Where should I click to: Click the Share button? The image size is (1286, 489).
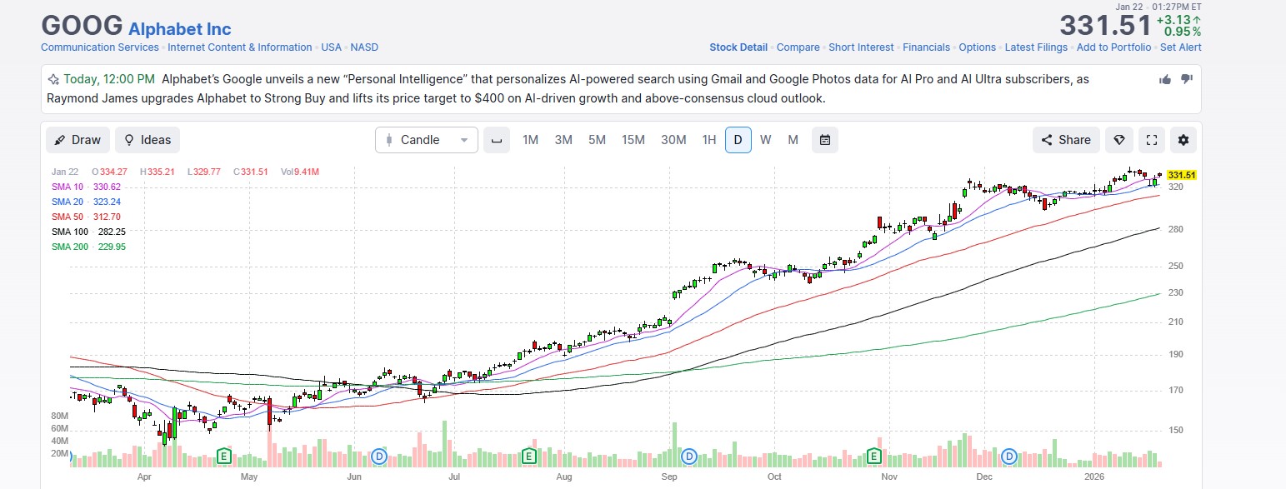click(x=1066, y=140)
